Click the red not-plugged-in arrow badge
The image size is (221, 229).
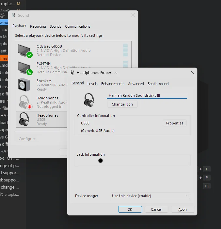point(30,107)
